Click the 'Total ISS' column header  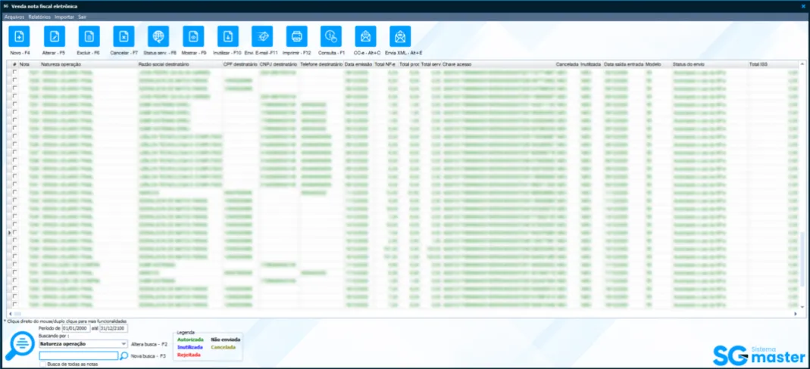point(757,64)
